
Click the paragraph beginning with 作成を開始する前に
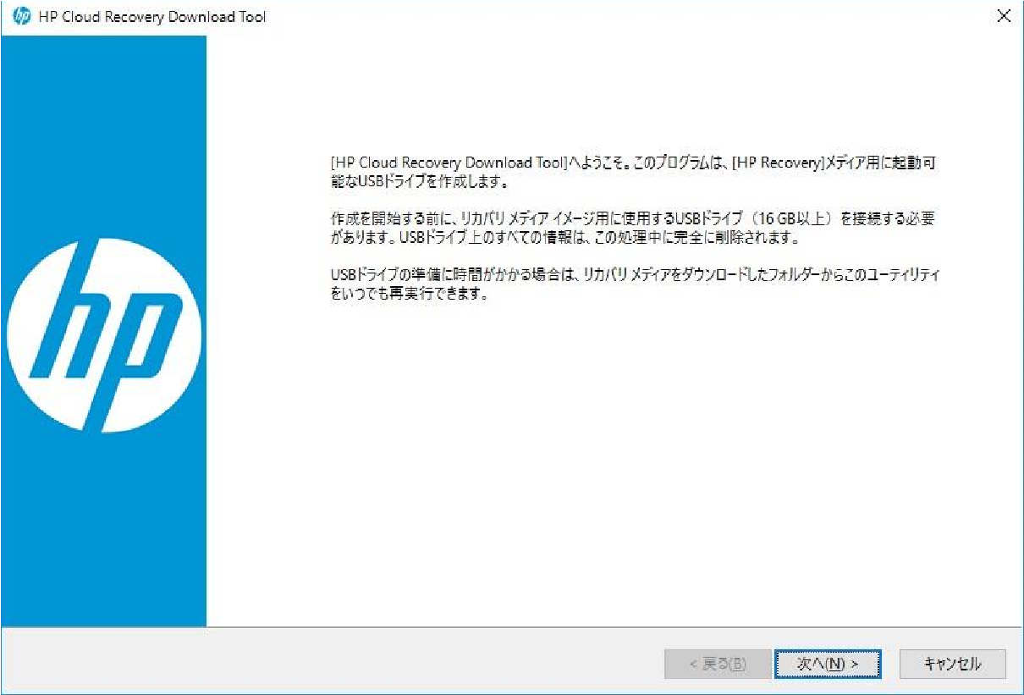click(x=631, y=228)
